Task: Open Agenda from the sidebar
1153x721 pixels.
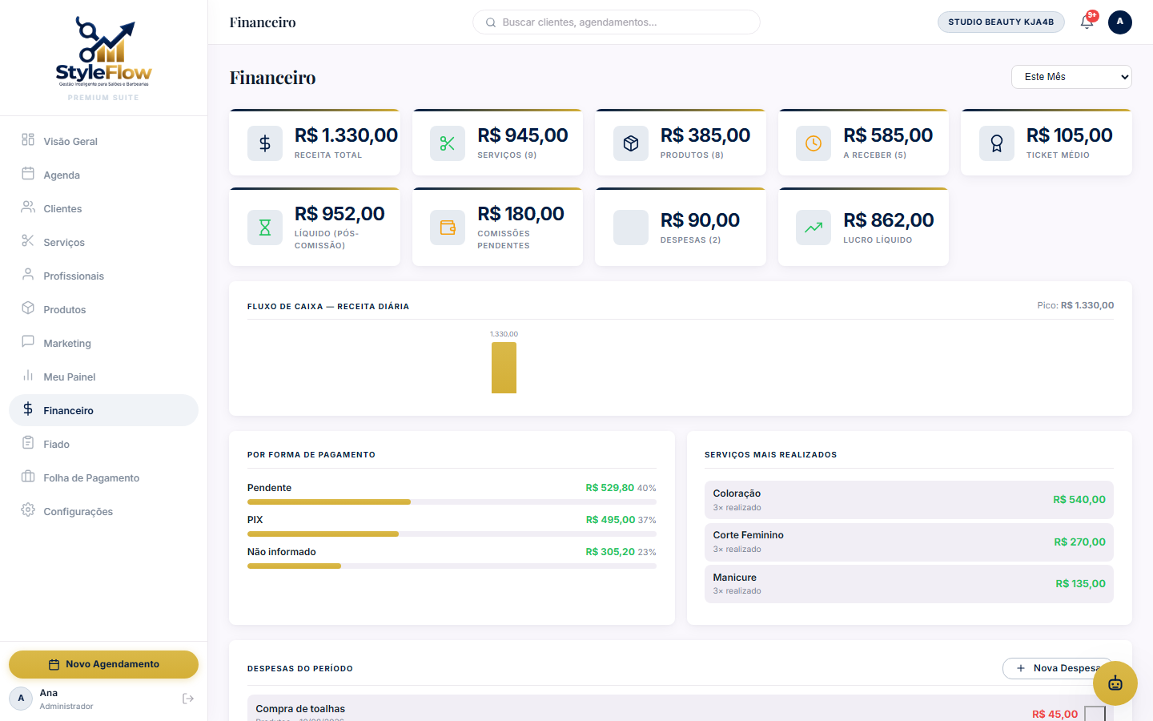Action: tap(103, 175)
